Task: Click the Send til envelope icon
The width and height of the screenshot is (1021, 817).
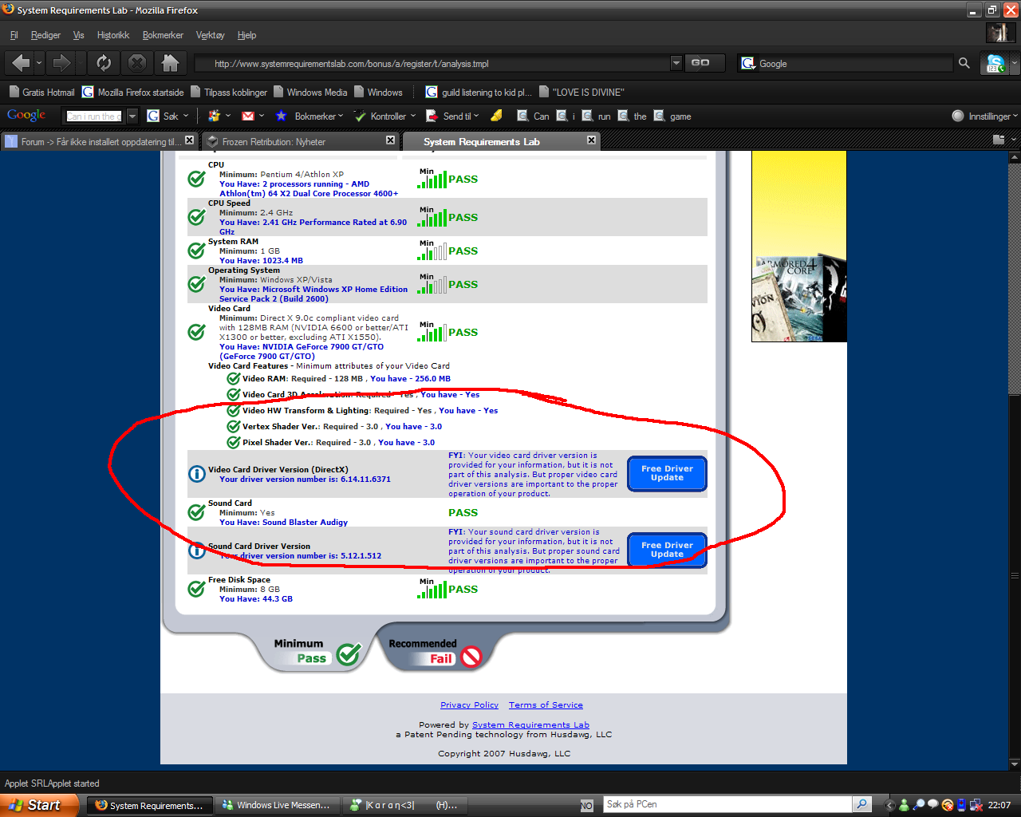Action: (x=432, y=116)
